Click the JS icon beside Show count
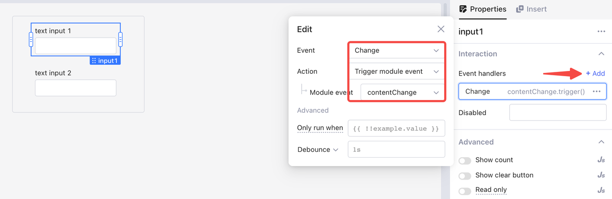 pyautogui.click(x=601, y=160)
